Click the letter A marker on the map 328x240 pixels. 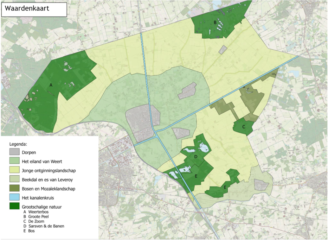click(51, 85)
